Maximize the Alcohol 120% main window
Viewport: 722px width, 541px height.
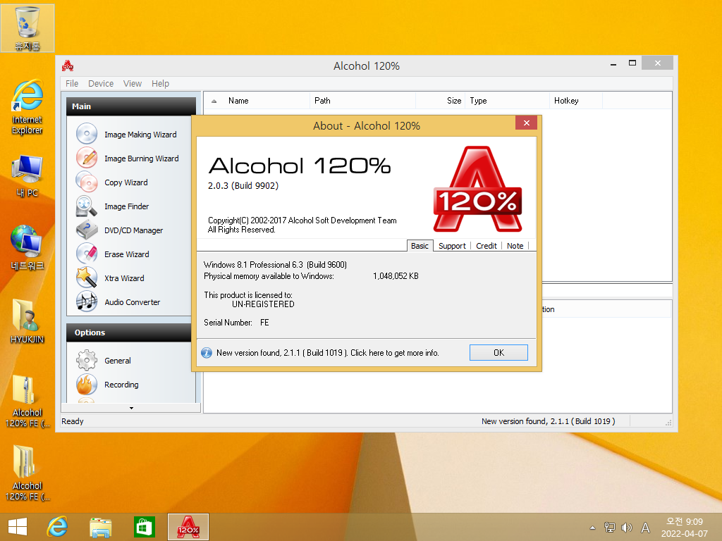point(632,63)
